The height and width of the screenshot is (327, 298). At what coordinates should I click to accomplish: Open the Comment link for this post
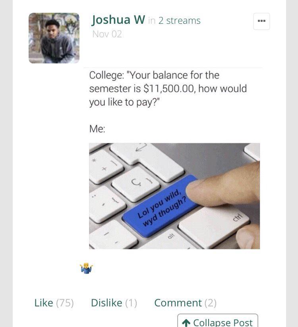point(178,303)
